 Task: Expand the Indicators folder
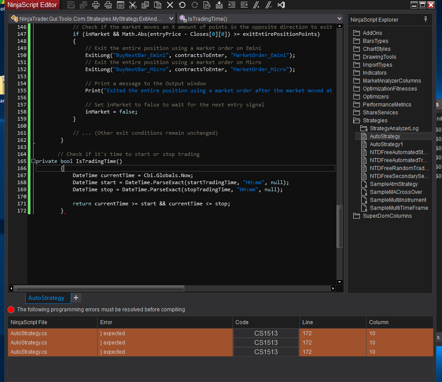(x=374, y=73)
